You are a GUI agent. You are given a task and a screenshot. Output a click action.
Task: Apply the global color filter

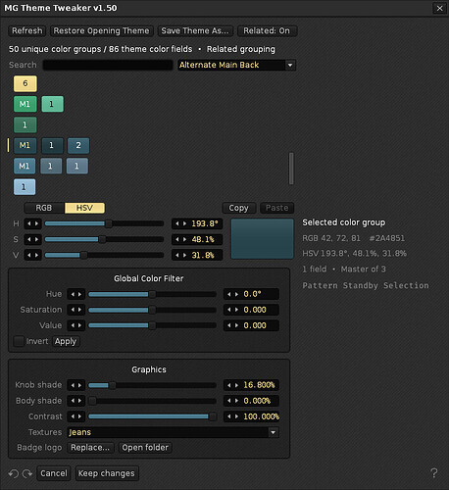pyautogui.click(x=66, y=341)
